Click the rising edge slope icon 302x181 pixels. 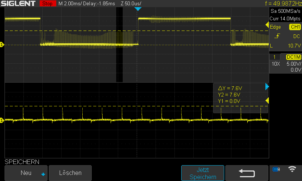(277, 36)
